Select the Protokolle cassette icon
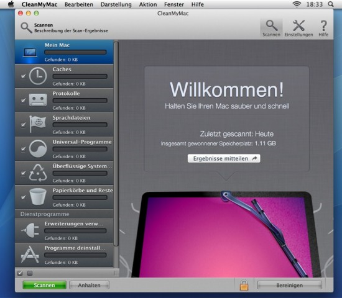Screen dimensions: 342x298 [38, 100]
